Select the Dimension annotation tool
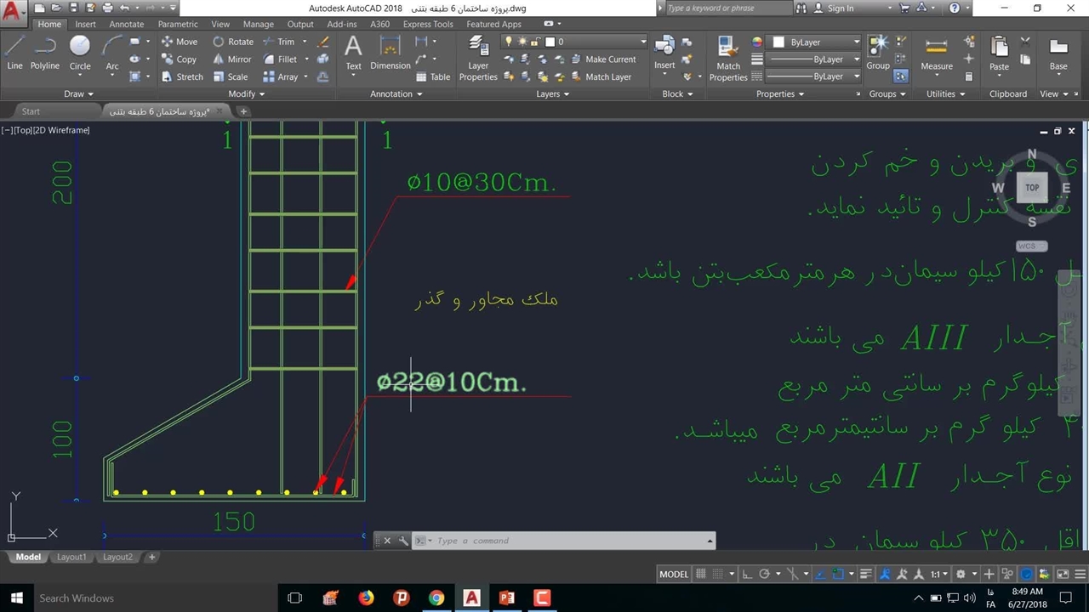 click(x=391, y=53)
